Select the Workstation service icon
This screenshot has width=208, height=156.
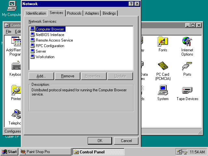32,57
